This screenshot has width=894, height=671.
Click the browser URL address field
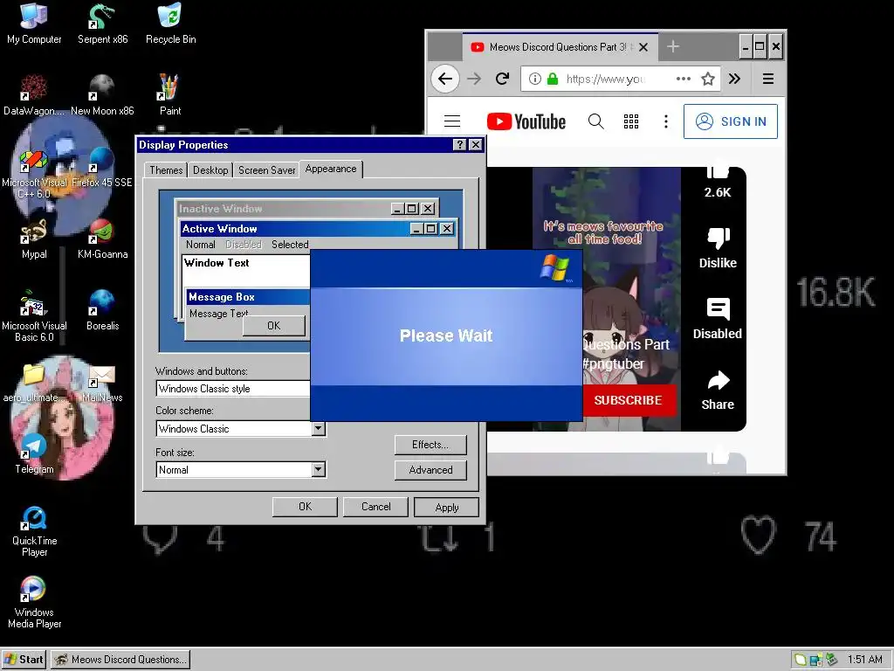[x=619, y=79]
